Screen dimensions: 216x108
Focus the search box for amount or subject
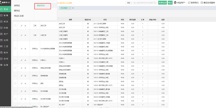(x=143, y=3)
